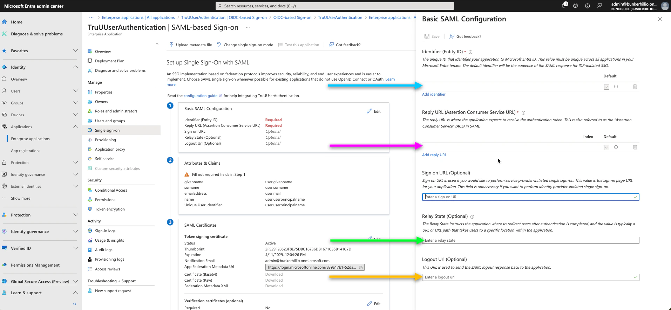
Task: Show info icon beside reply URL default checkbox
Action: point(616,147)
